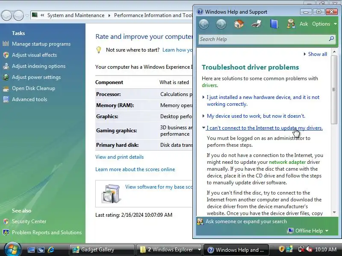Click Help scrollbar down arrow
The height and width of the screenshot is (256, 342).
click(x=334, y=212)
